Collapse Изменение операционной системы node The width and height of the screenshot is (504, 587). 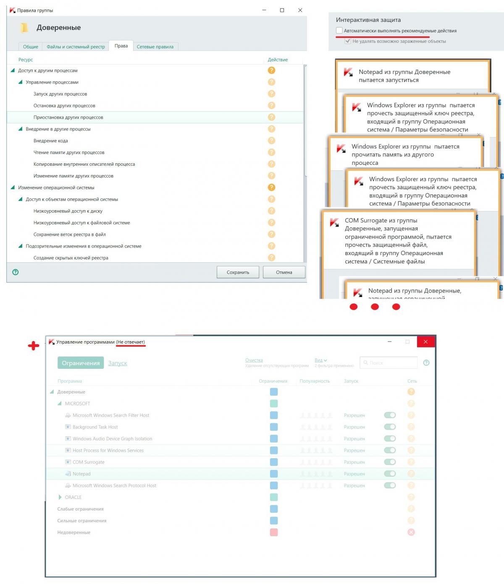click(x=13, y=188)
